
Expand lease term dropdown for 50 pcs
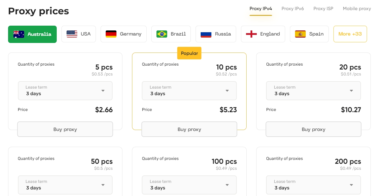pos(65,185)
